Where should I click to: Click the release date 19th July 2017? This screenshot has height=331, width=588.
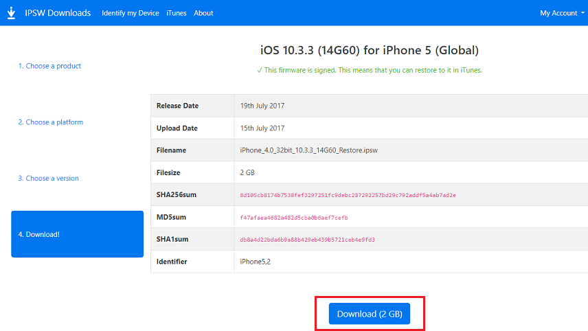click(262, 106)
